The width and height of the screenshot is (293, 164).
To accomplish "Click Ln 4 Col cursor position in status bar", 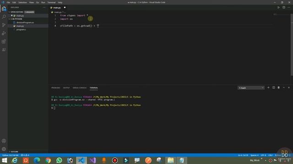I will coord(243,155).
